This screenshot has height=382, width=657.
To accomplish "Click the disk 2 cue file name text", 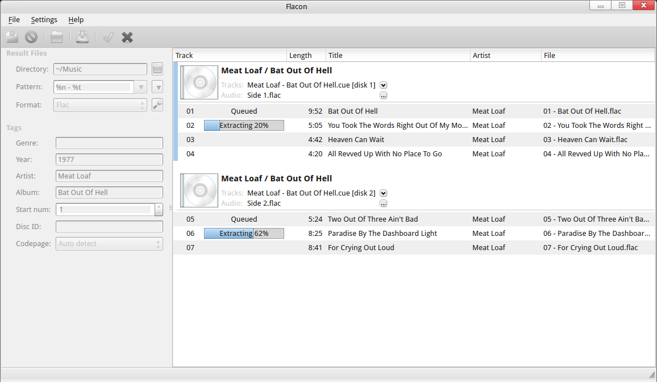I will point(311,193).
